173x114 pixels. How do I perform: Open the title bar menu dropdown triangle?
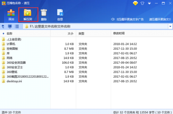[x=149, y=3]
